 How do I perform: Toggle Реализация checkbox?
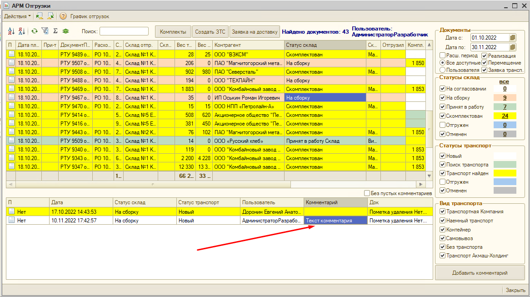[x=484, y=55]
